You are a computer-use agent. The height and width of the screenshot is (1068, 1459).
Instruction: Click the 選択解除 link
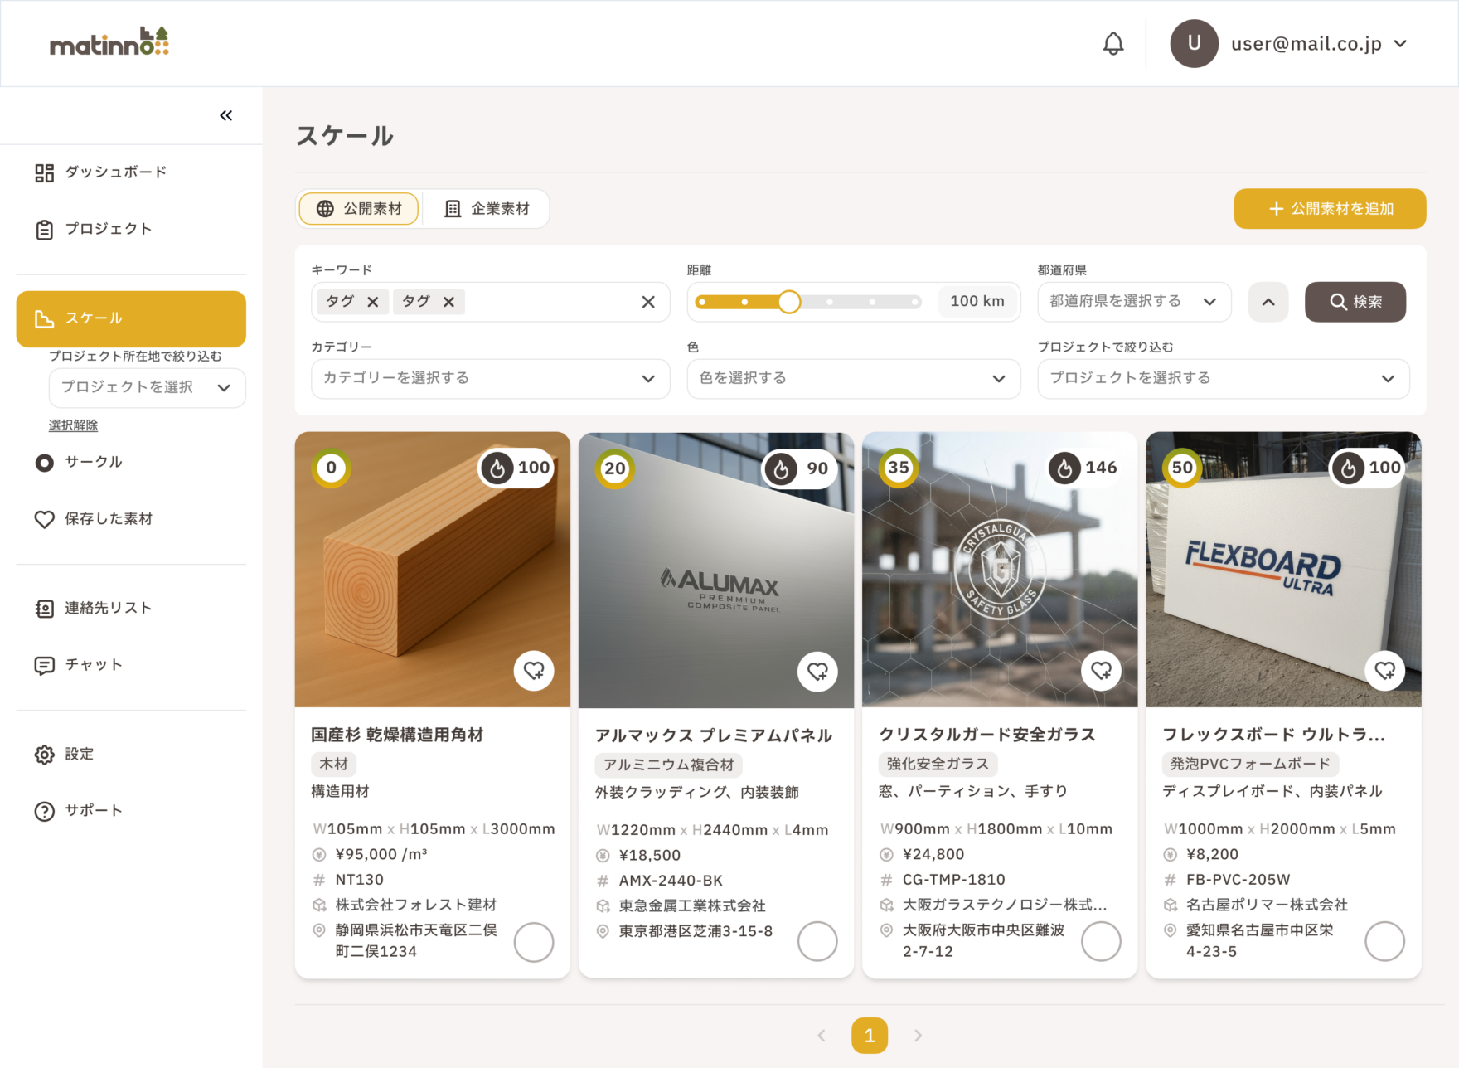[73, 425]
